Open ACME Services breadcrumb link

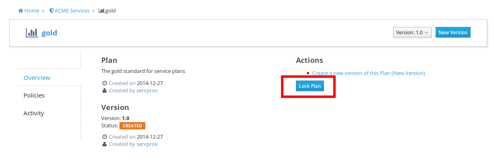tap(72, 11)
